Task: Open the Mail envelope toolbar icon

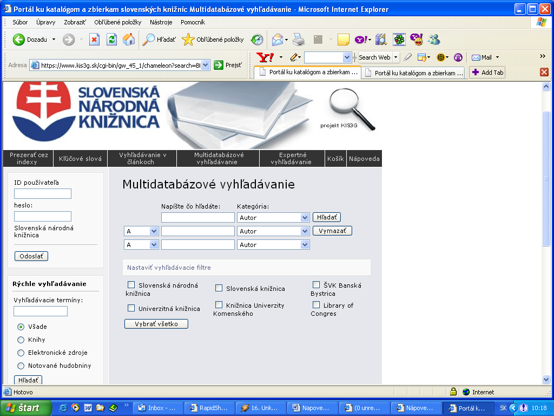Action: pos(278,40)
